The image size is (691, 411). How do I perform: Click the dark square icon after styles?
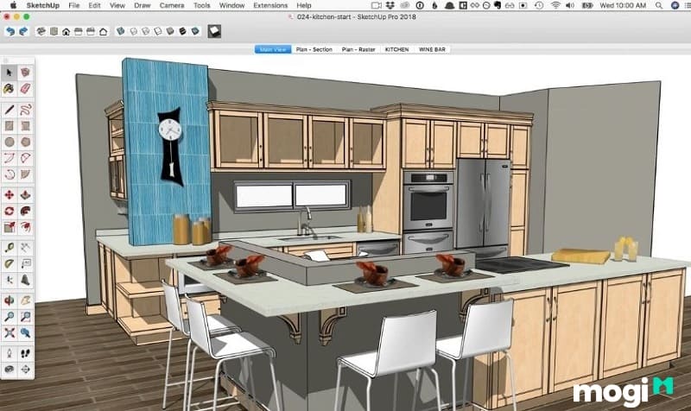point(214,31)
